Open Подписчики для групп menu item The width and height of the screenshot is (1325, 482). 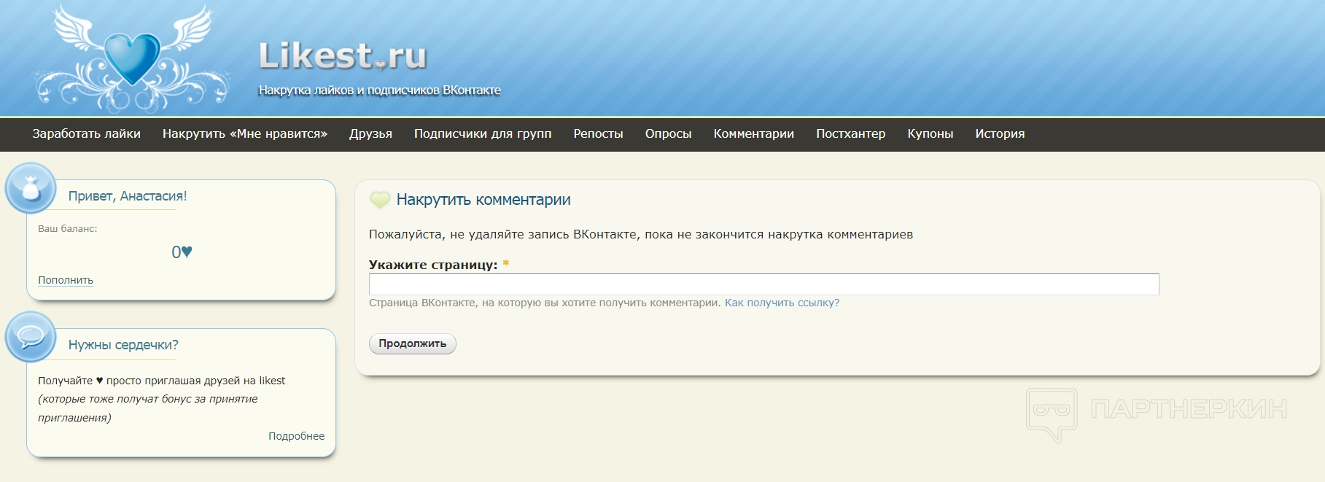point(483,133)
